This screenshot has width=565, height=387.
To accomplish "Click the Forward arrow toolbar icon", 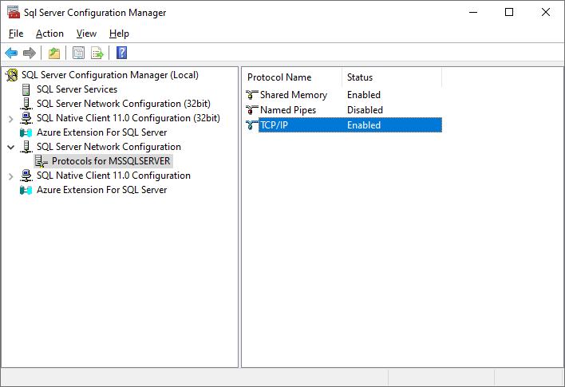I will tap(30, 53).
